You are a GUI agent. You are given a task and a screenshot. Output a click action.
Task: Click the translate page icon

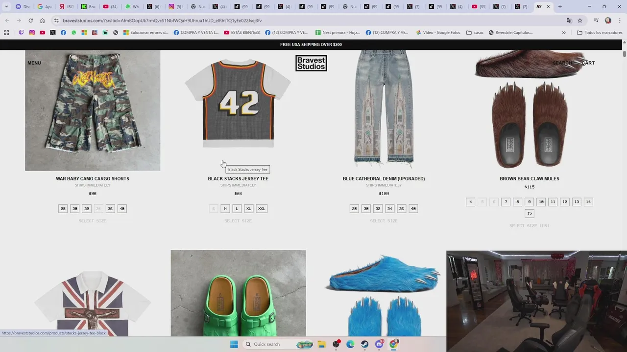[569, 21]
